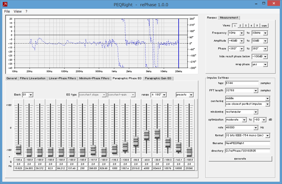Screen dimensions: 282x184
Task: Click the generate button
Action: tap(240, 159)
